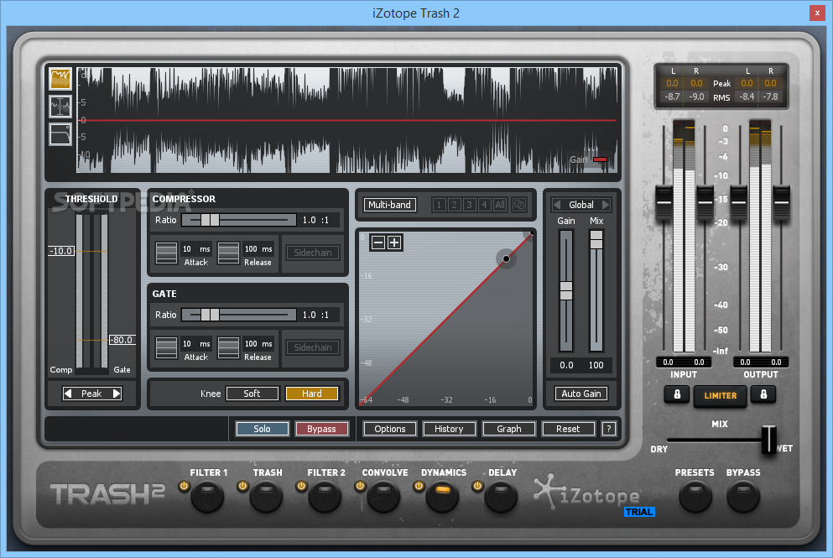
Task: Toggle Filter 1 module power icon
Action: (x=184, y=486)
